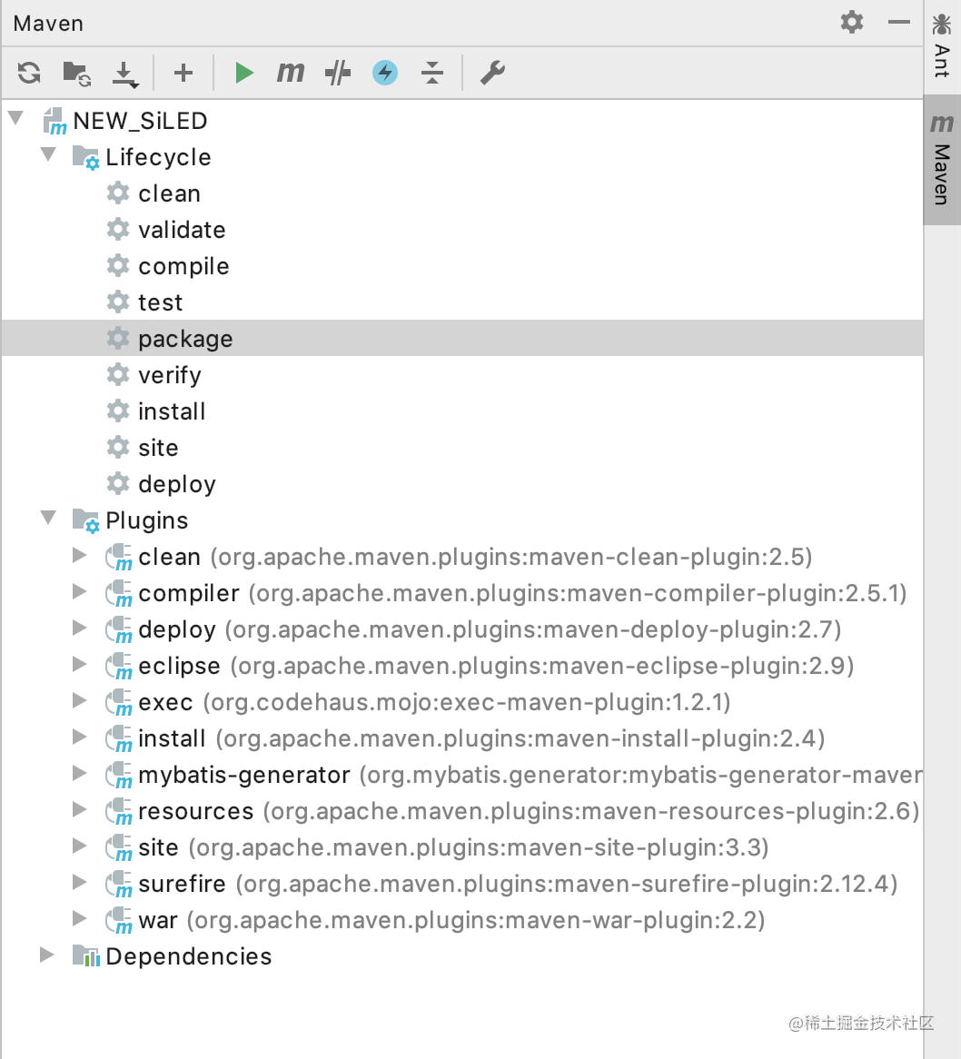Click the Plugins folder icon

(85, 520)
